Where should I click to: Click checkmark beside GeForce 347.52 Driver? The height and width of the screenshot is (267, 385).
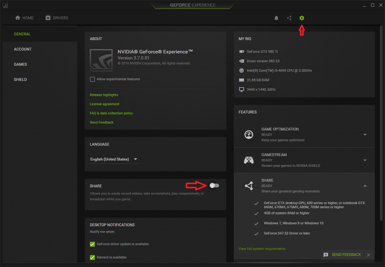pyautogui.click(x=257, y=234)
